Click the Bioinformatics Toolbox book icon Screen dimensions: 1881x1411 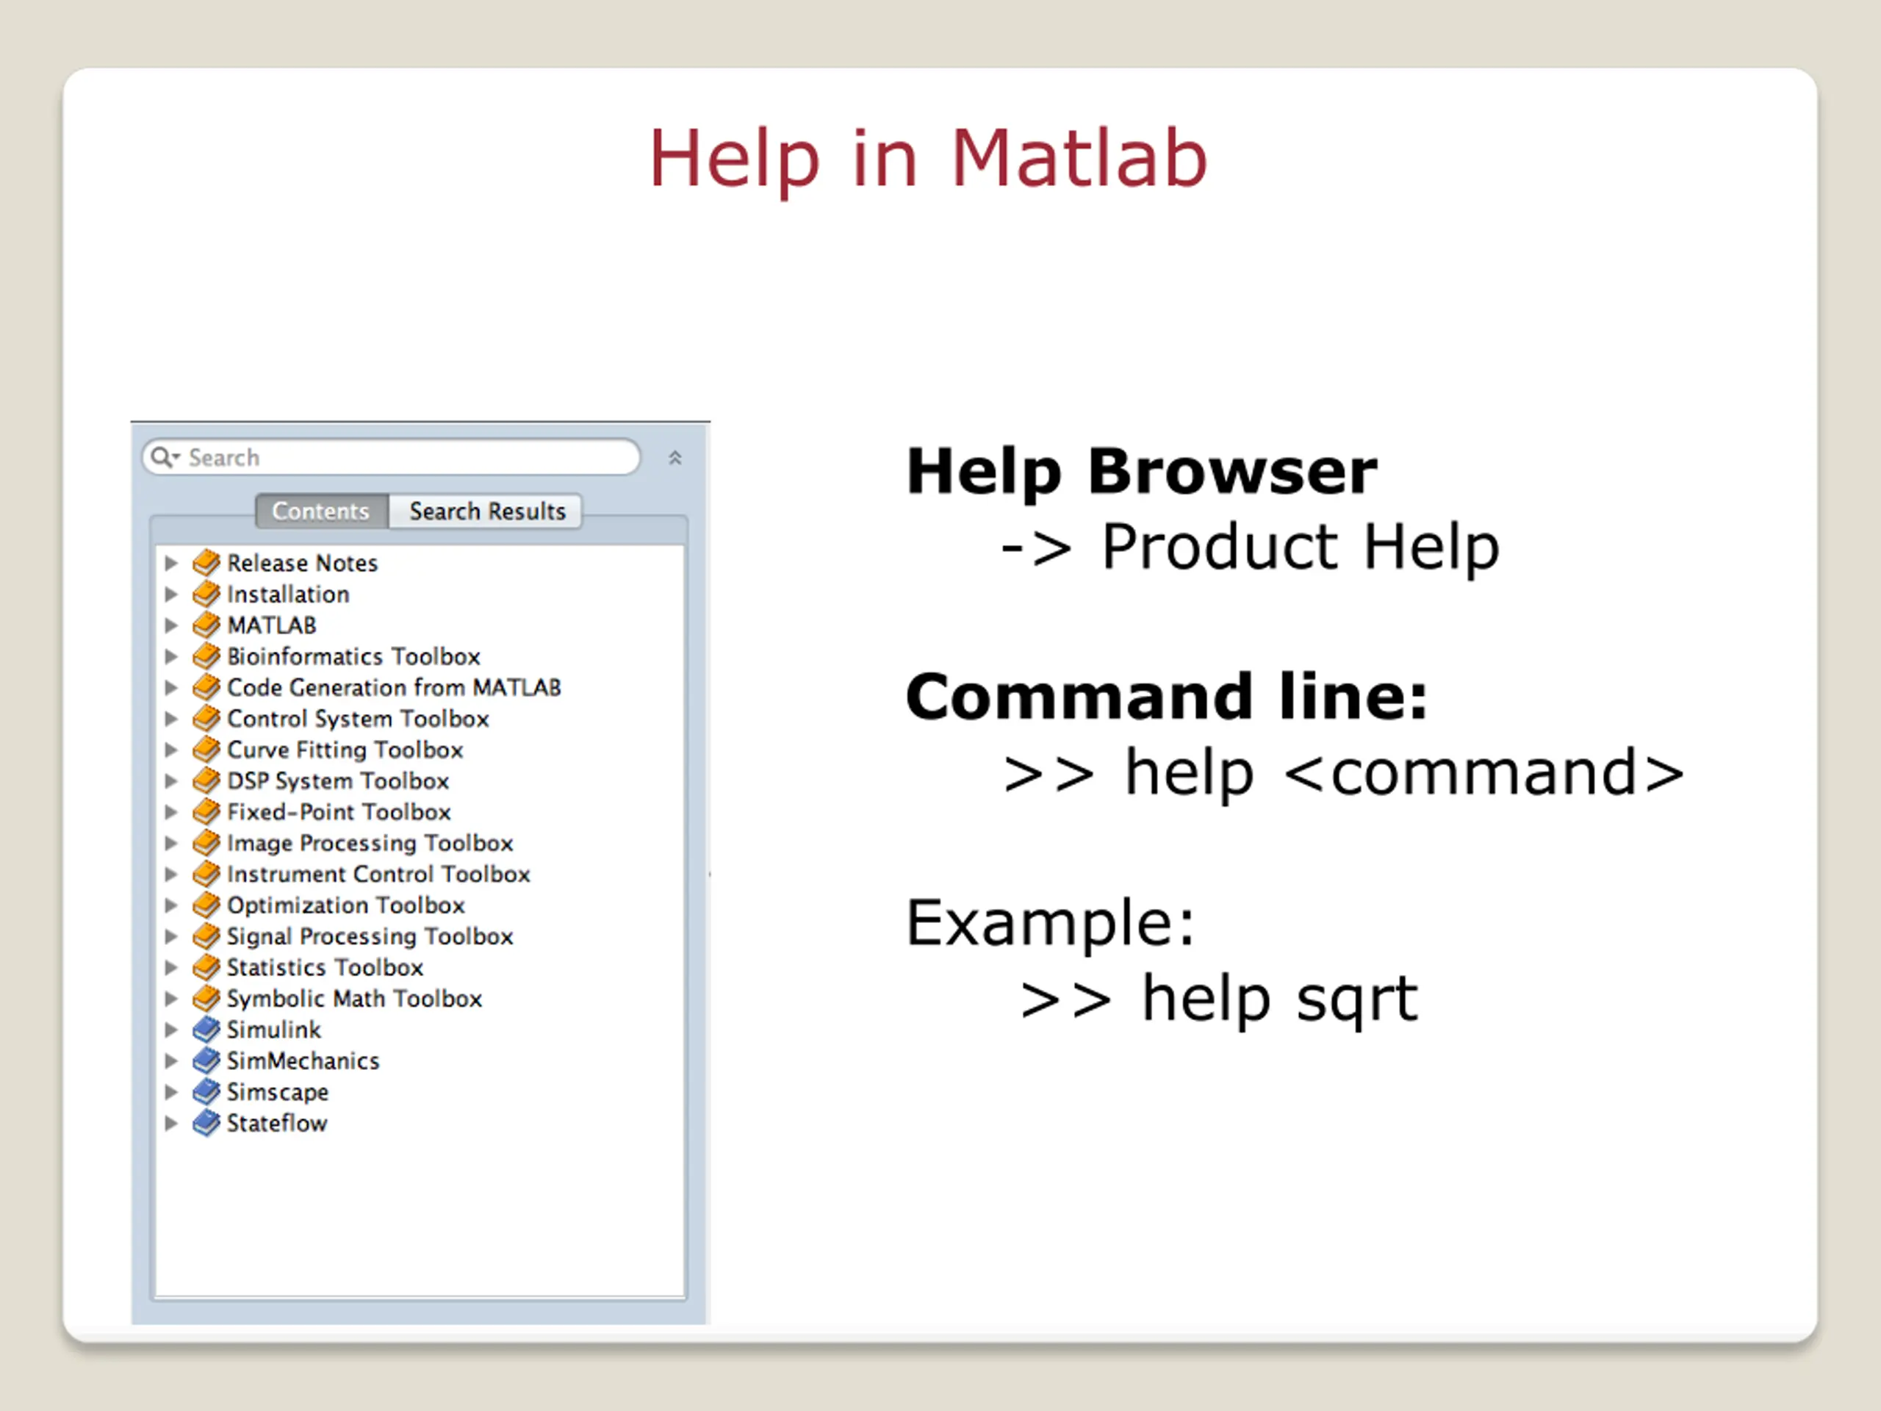(x=206, y=656)
